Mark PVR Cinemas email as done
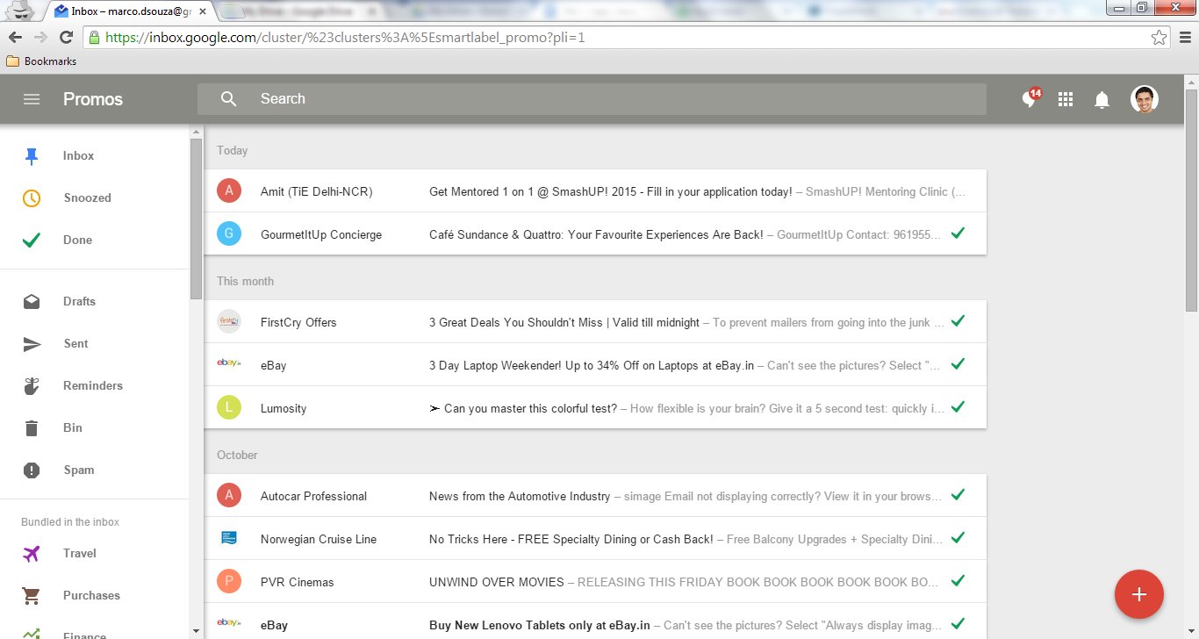The image size is (1199, 639). tap(958, 580)
